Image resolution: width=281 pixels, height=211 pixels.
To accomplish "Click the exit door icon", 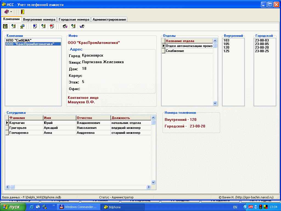I will point(23,12).
